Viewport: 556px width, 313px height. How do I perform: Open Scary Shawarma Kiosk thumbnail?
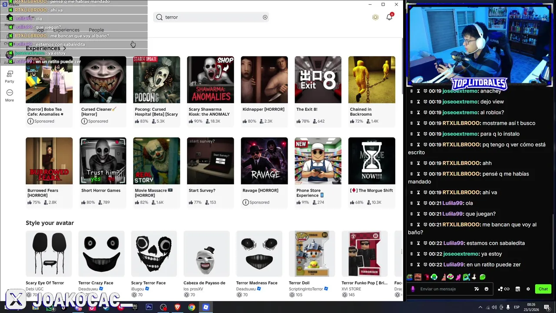click(210, 80)
